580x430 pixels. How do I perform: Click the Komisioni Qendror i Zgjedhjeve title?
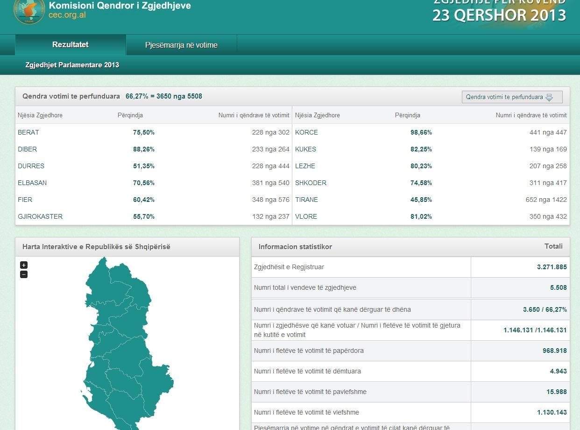pyautogui.click(x=120, y=7)
